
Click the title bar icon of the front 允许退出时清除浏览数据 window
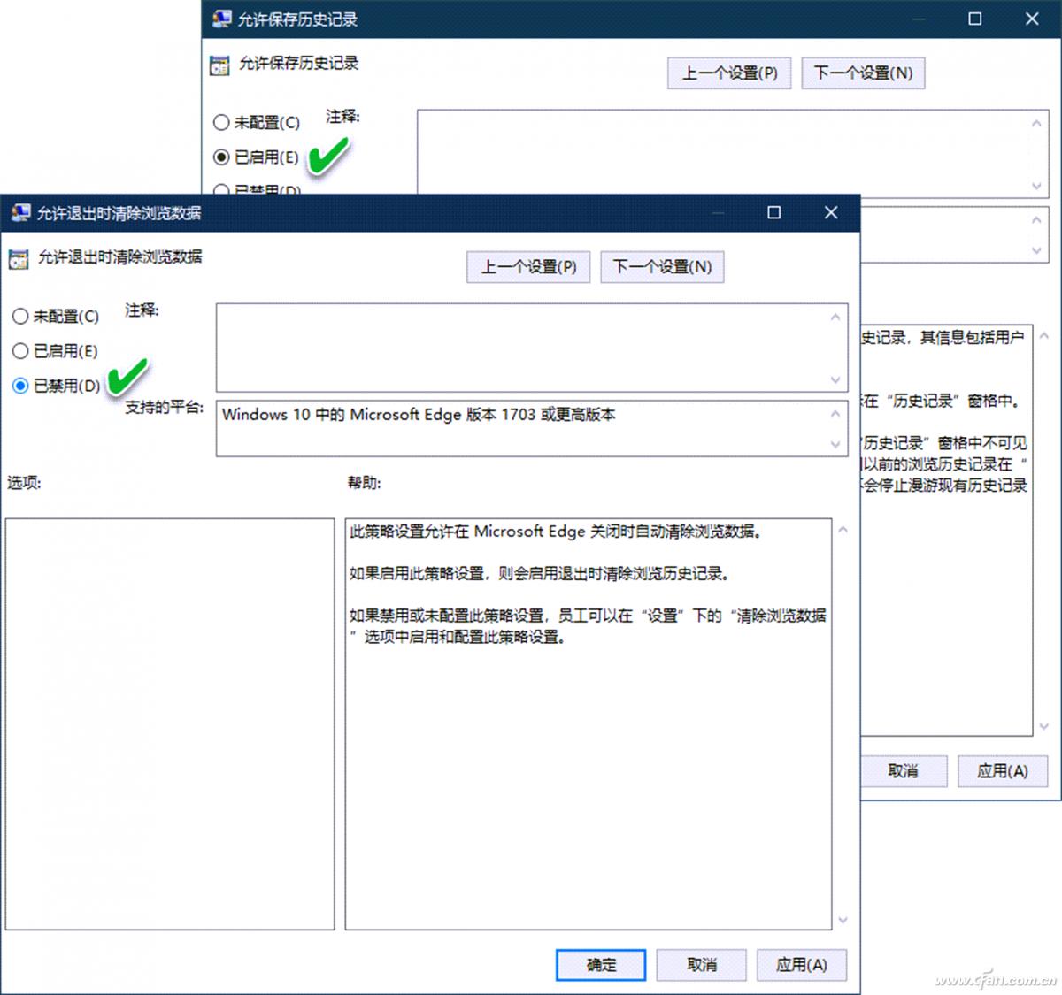tap(19, 212)
